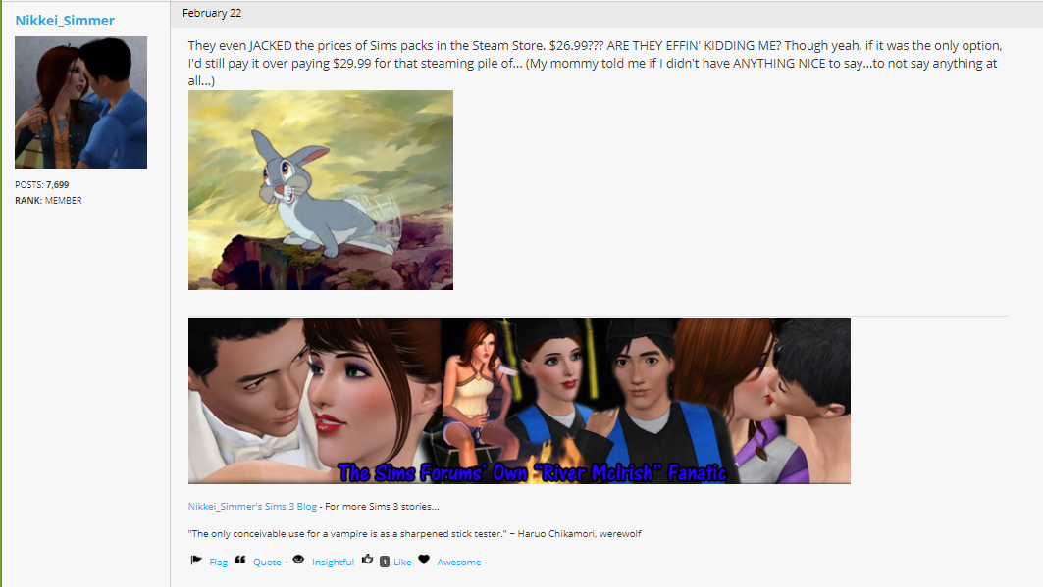
Task: Click the thumbs-up icon
Action: pyautogui.click(x=367, y=560)
